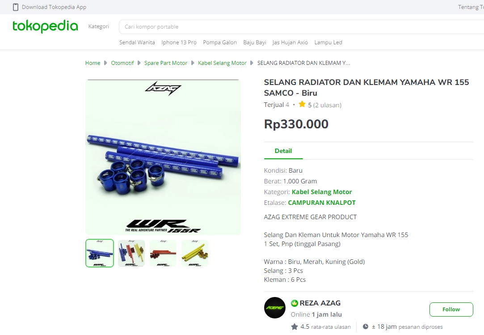Open the Kategori menu
Viewport: 484px width, 335px height.
tap(99, 26)
